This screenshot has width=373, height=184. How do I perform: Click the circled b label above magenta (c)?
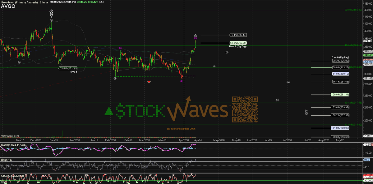click(x=196, y=35)
